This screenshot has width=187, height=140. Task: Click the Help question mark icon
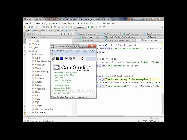pos(104,27)
